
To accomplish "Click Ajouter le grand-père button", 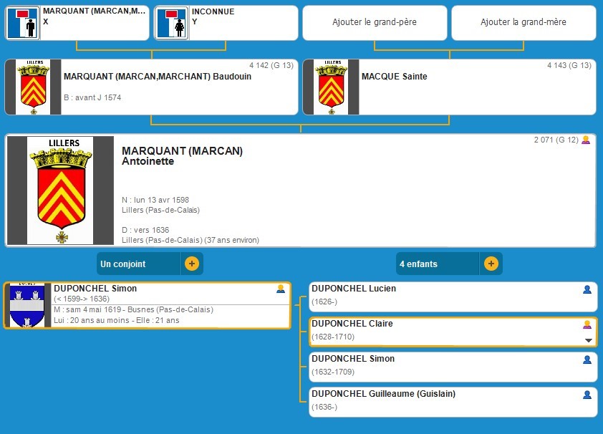I will pos(374,22).
